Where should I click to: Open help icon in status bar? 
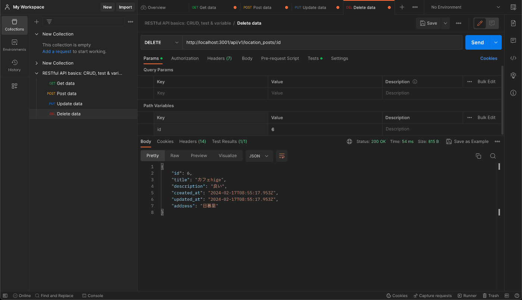tap(516, 296)
